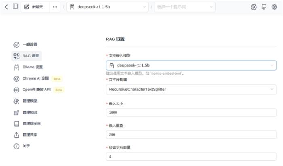Image resolution: width=283 pixels, height=166 pixels.
Task: Click the manage knowledge blocks icon
Action: point(17,113)
